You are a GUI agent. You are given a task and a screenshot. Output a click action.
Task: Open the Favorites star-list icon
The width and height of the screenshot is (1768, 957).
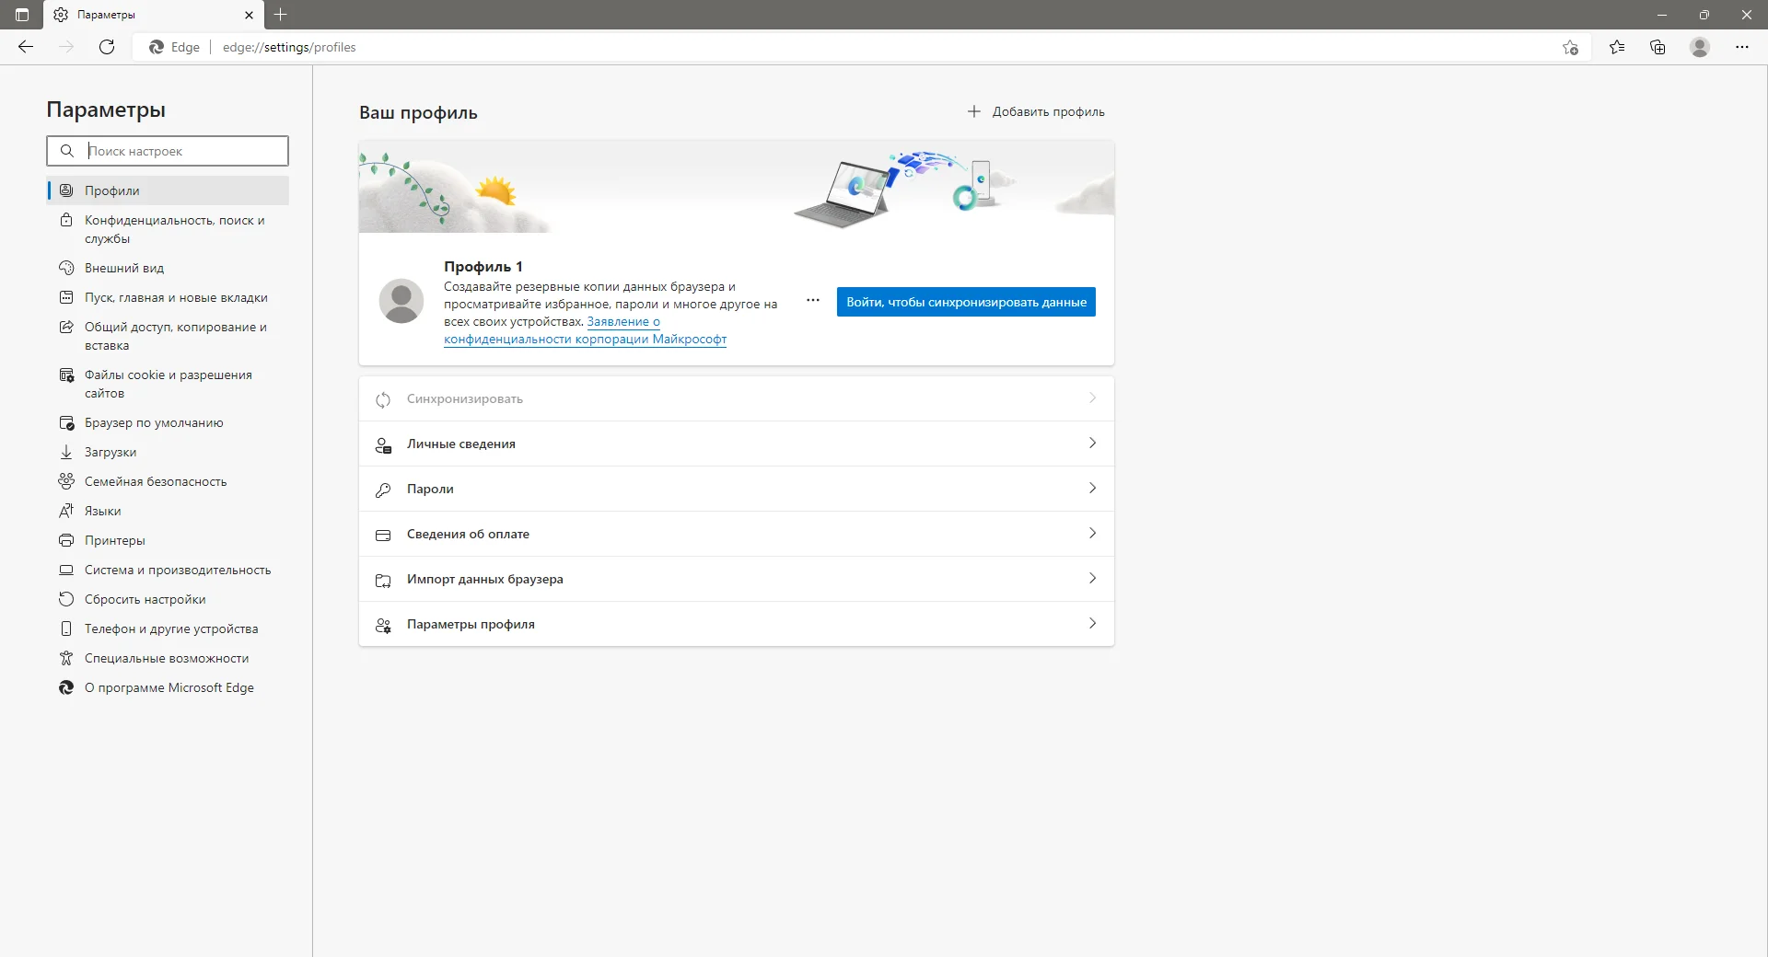[x=1617, y=47]
